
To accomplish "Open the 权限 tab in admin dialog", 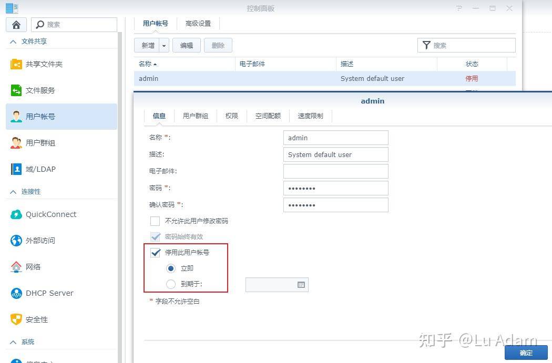I will pyautogui.click(x=232, y=116).
